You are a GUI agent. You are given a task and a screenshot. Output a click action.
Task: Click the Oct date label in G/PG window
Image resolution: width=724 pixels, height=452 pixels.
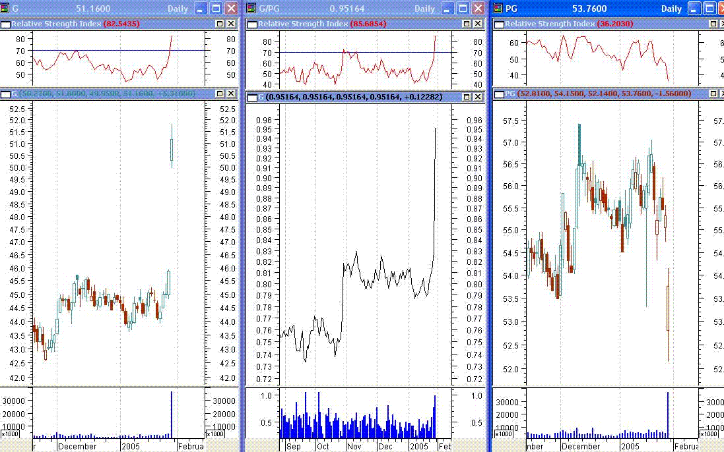323,447
